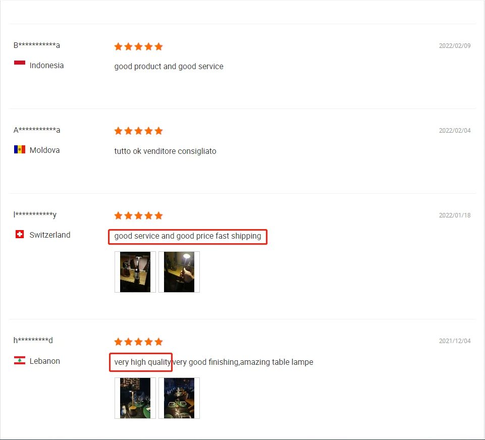This screenshot has width=485, height=440.
Task: Click the star rating of Moldova review
Action: coord(138,131)
